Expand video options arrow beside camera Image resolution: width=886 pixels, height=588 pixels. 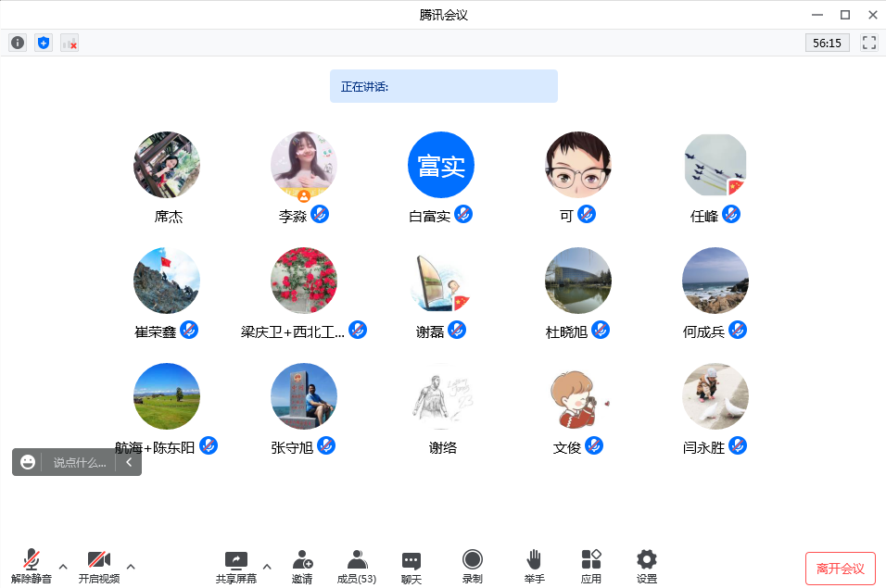tap(131, 567)
